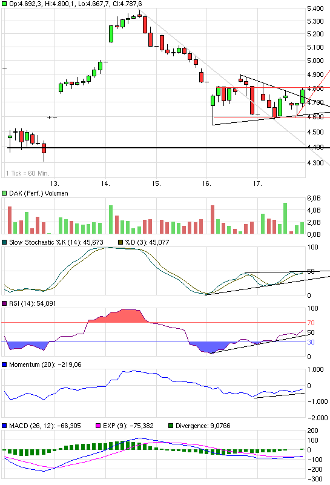330x485 pixels.
Task: Click the 'Slow Stochastic %K (14): 45,673' label
Action: tap(56, 242)
